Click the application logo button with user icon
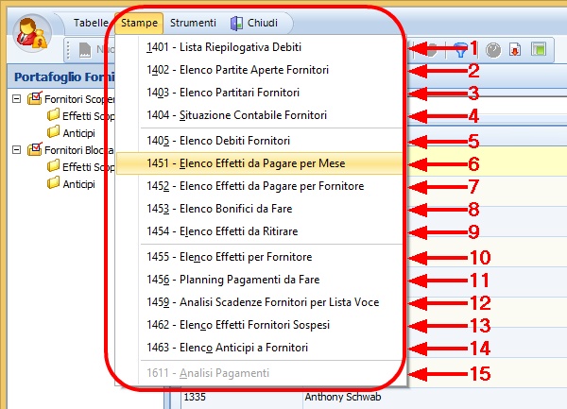The height and width of the screenshot is (409, 567). pos(35,34)
